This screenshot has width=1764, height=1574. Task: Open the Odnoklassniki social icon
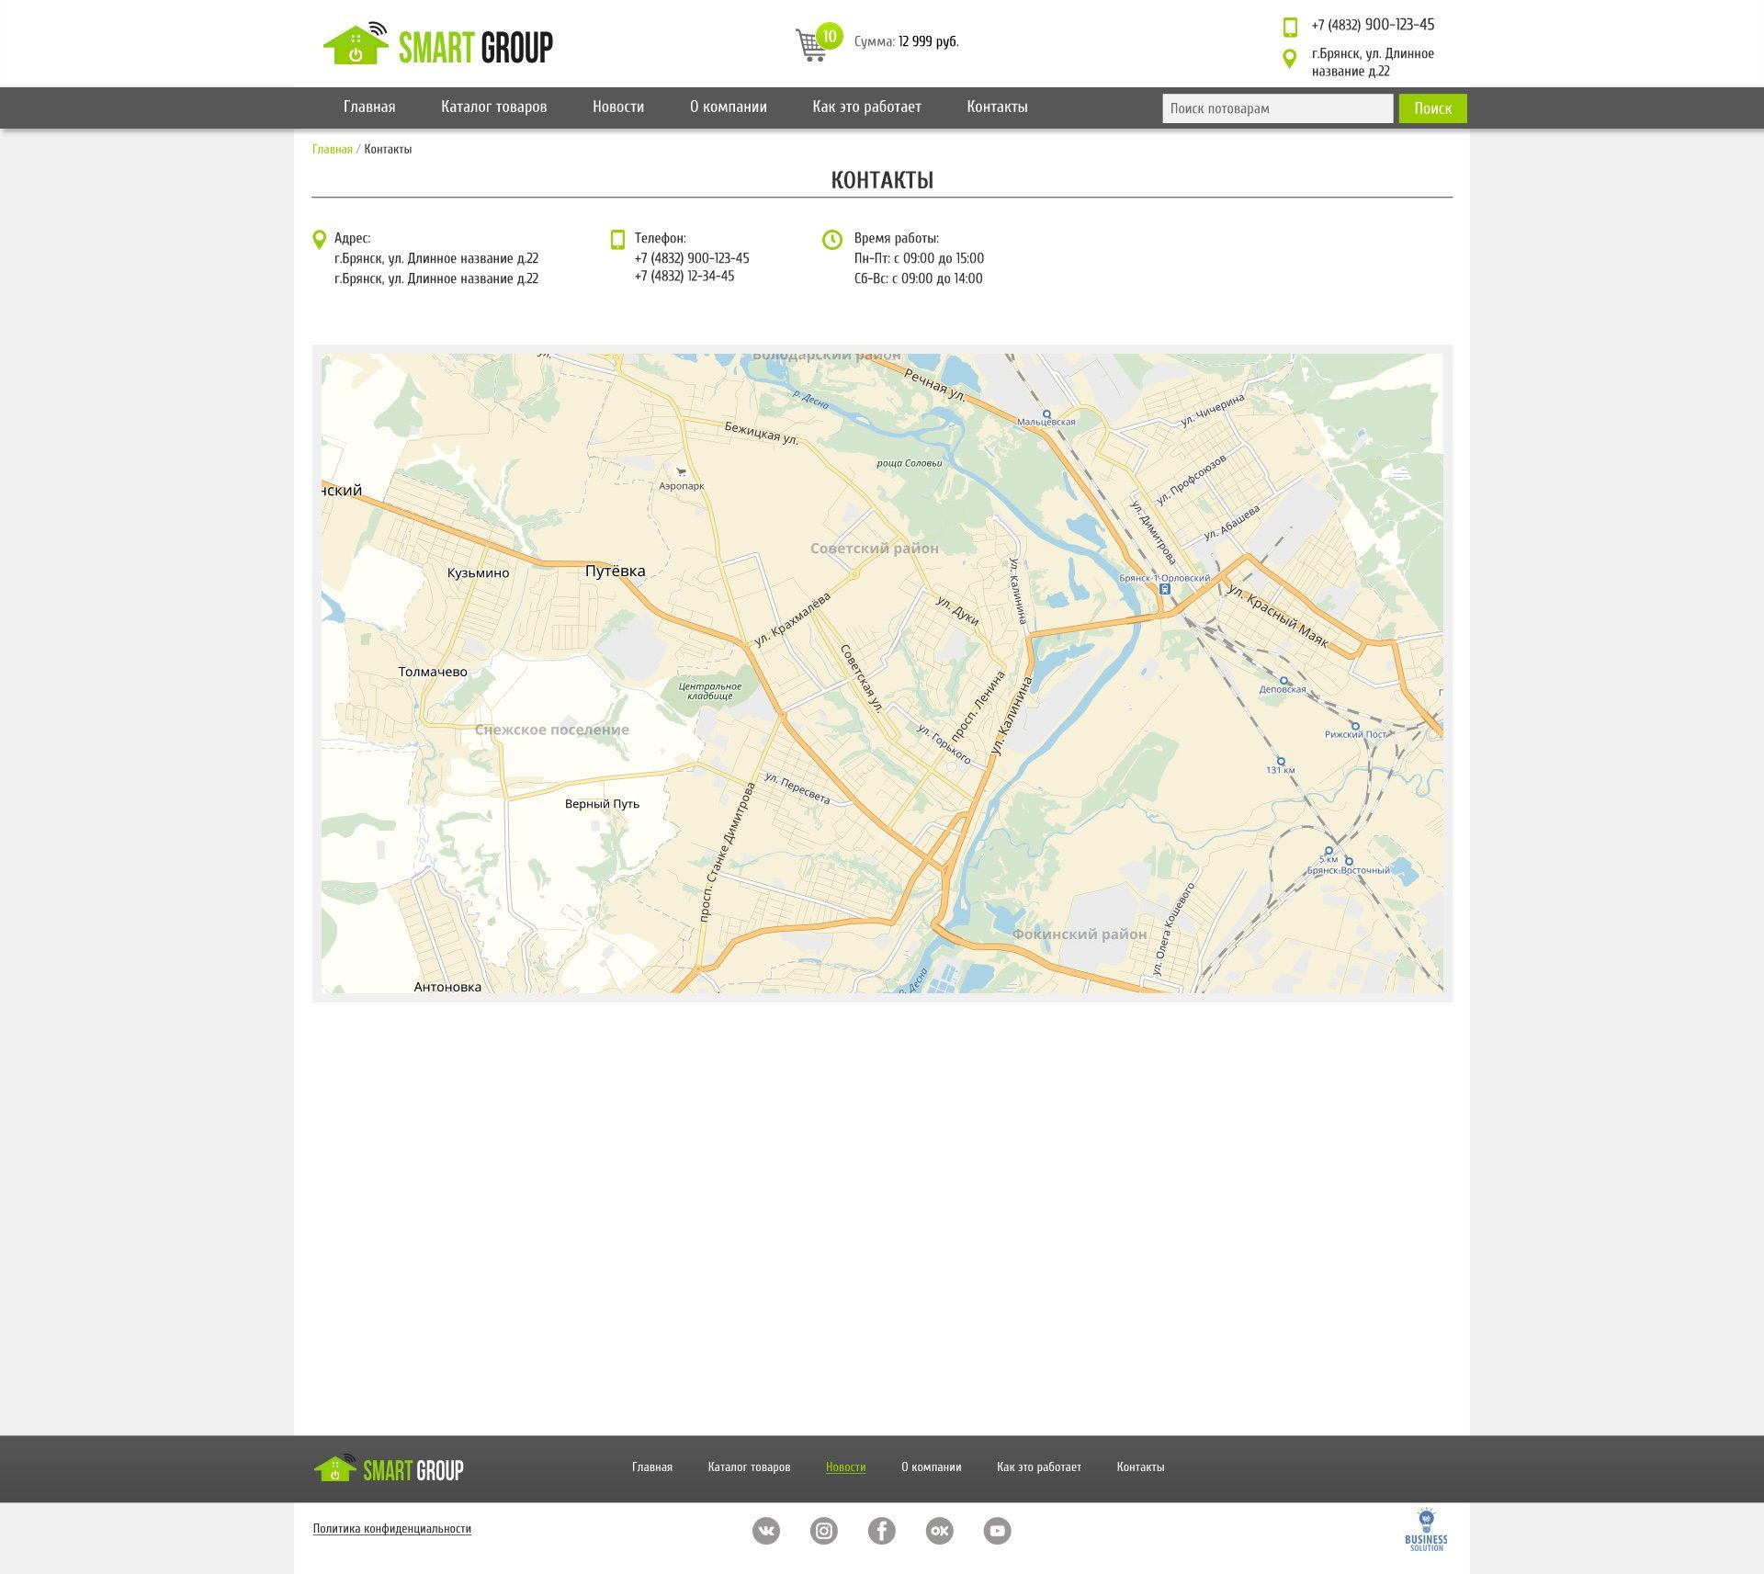click(939, 1530)
